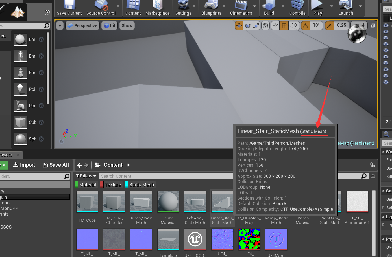Remove the green Material filter chip
The height and width of the screenshot is (257, 392).
tap(86, 184)
